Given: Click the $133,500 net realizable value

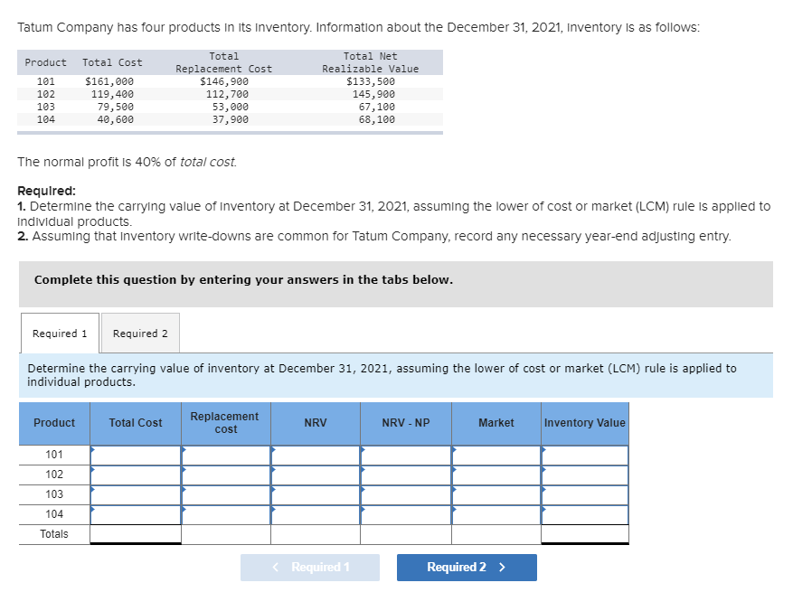Looking at the screenshot, I should [x=371, y=81].
